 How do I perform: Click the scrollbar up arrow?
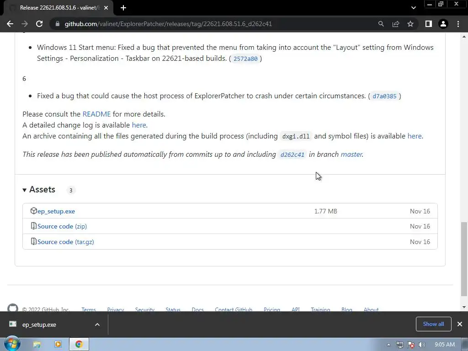(464, 37)
